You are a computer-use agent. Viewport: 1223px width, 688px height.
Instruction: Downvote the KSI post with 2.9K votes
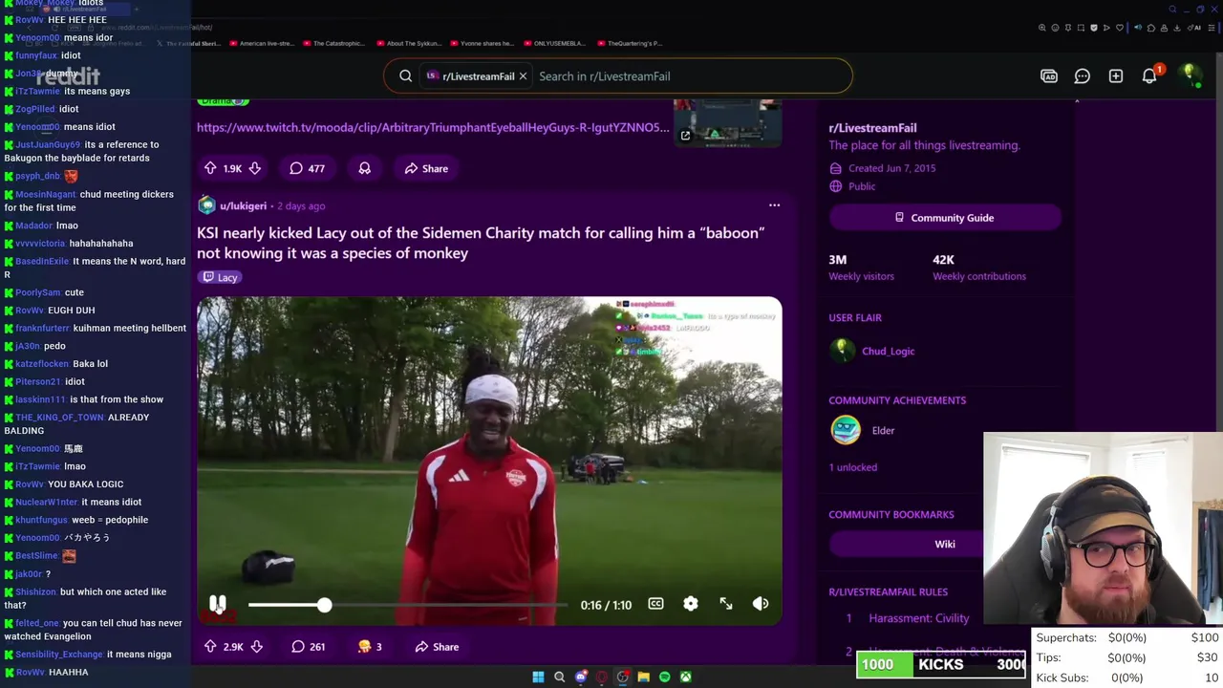[x=256, y=647]
